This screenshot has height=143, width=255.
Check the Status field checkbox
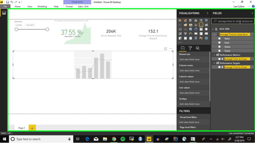pyautogui.click(x=220, y=47)
